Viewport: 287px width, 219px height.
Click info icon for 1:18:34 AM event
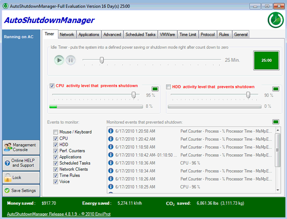click(111, 171)
